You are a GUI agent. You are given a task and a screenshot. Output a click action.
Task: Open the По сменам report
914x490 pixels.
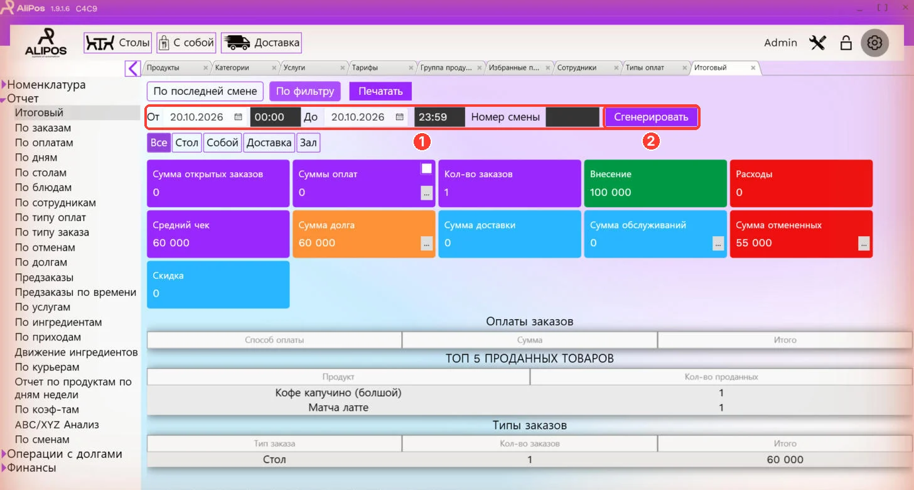point(42,440)
